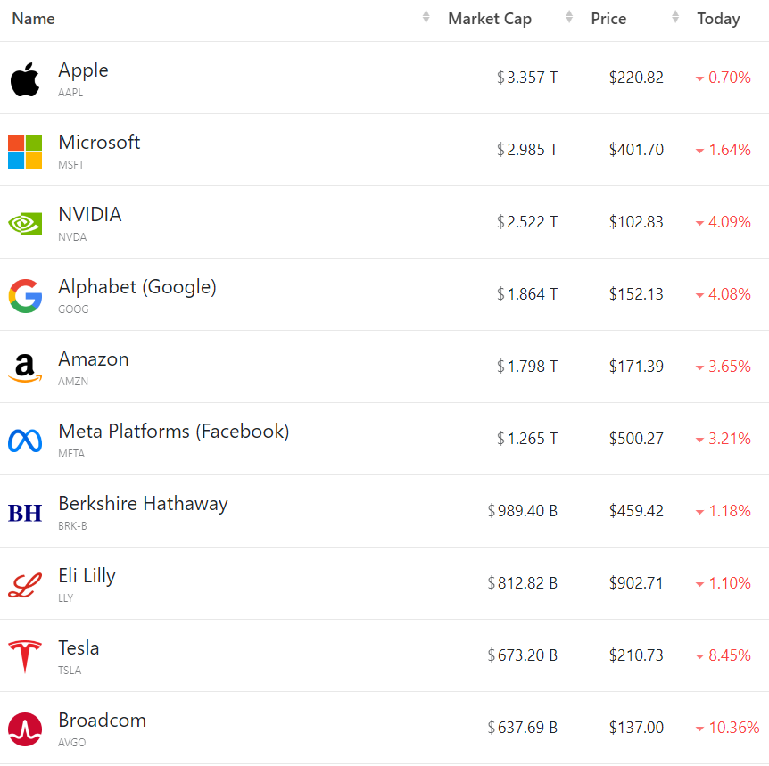
Task: Click Broadcom's 10.36% daily change
Action: click(x=733, y=728)
